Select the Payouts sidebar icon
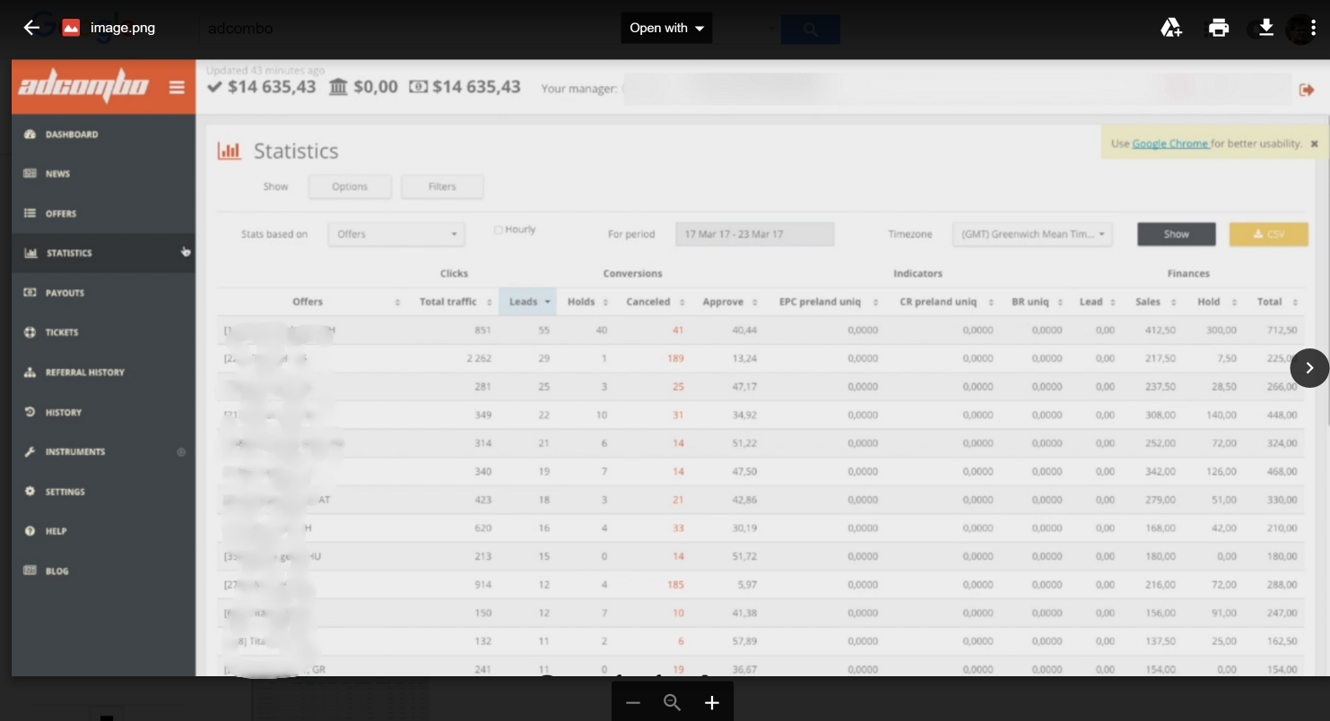1330x721 pixels. 30,292
